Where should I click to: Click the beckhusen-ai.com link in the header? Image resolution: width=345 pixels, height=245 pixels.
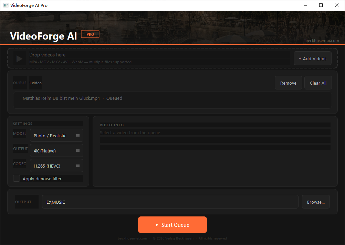click(322, 41)
